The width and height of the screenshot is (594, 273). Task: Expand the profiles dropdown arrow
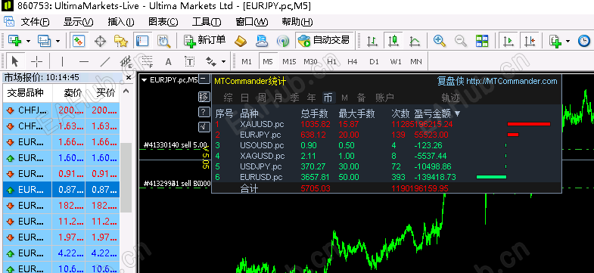58,41
